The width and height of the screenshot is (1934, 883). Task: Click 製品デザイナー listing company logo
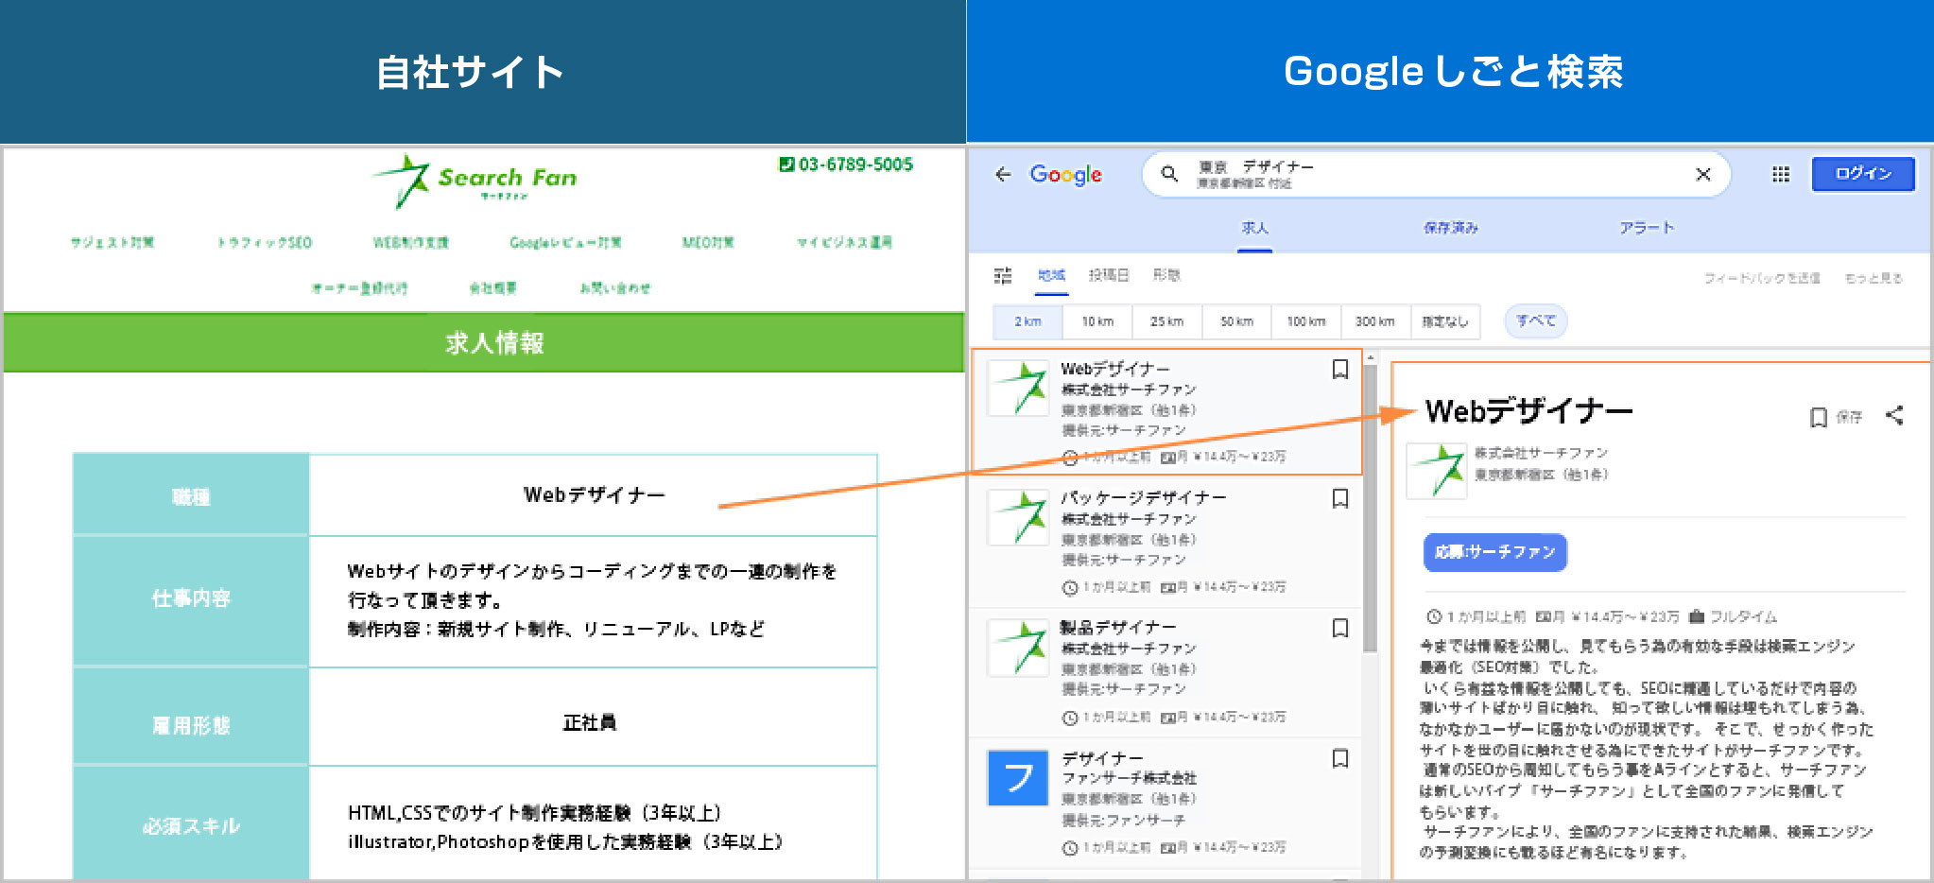coord(1018,648)
